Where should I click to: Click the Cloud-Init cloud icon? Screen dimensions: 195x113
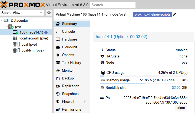[x=58, y=47]
